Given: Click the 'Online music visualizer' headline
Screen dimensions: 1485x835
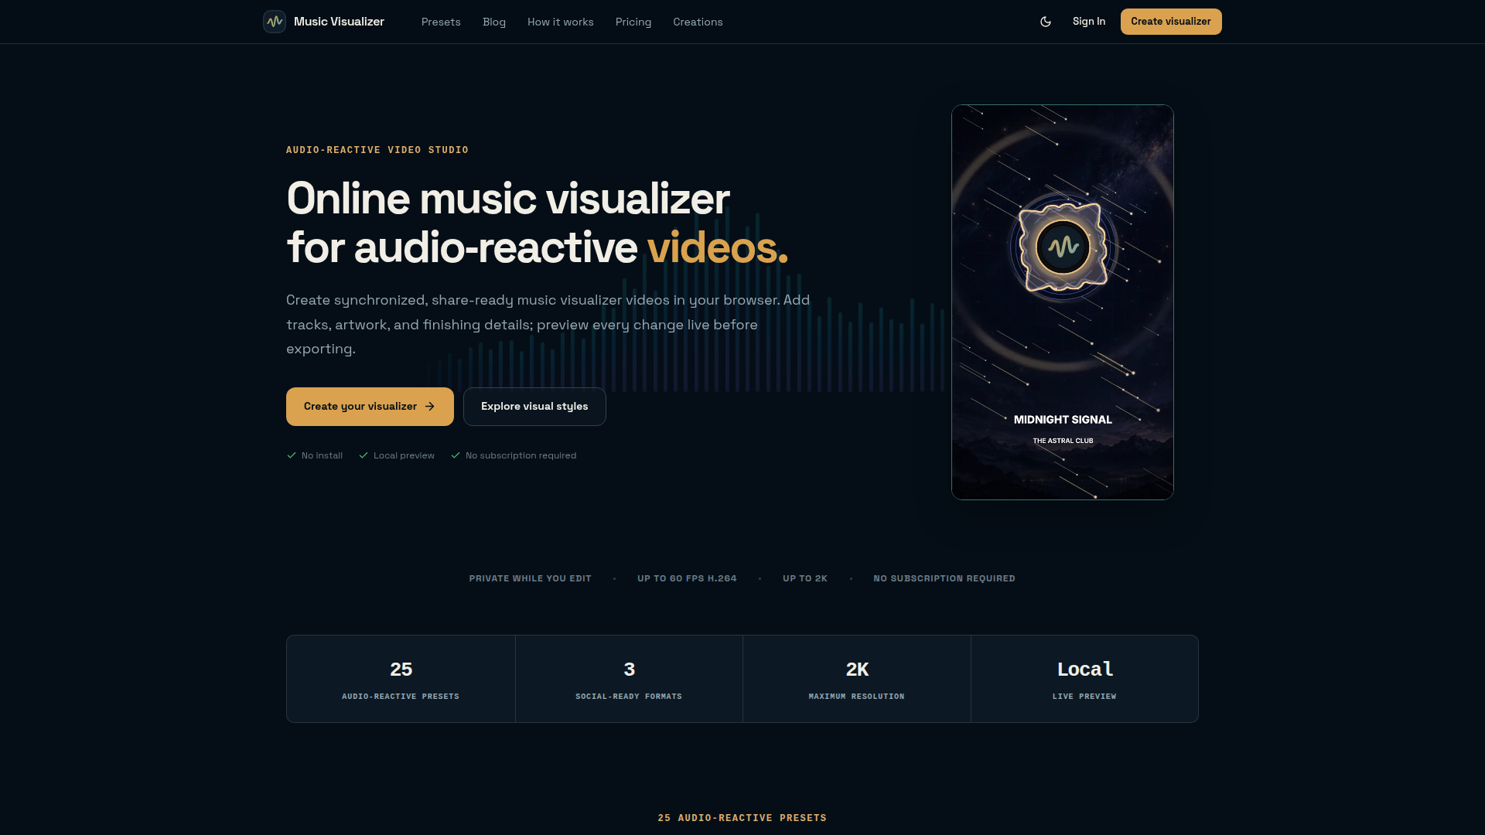Looking at the screenshot, I should pos(508,199).
